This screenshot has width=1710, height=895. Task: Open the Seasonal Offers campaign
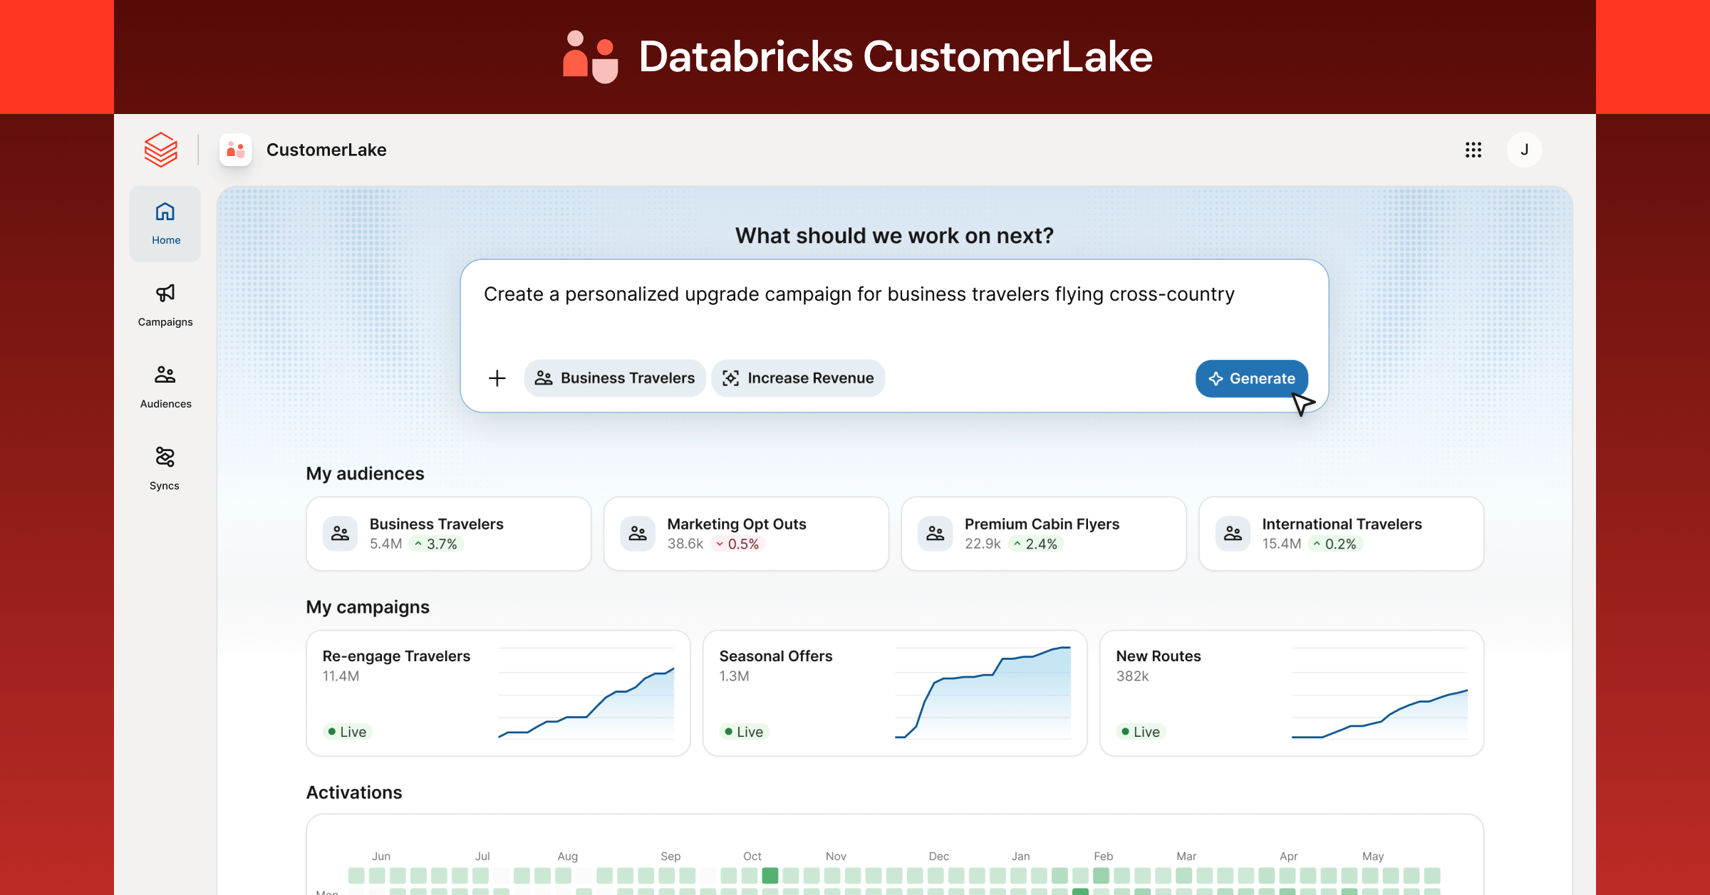pyautogui.click(x=895, y=693)
